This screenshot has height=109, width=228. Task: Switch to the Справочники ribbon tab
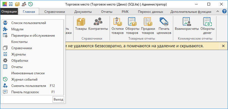coord(55,12)
